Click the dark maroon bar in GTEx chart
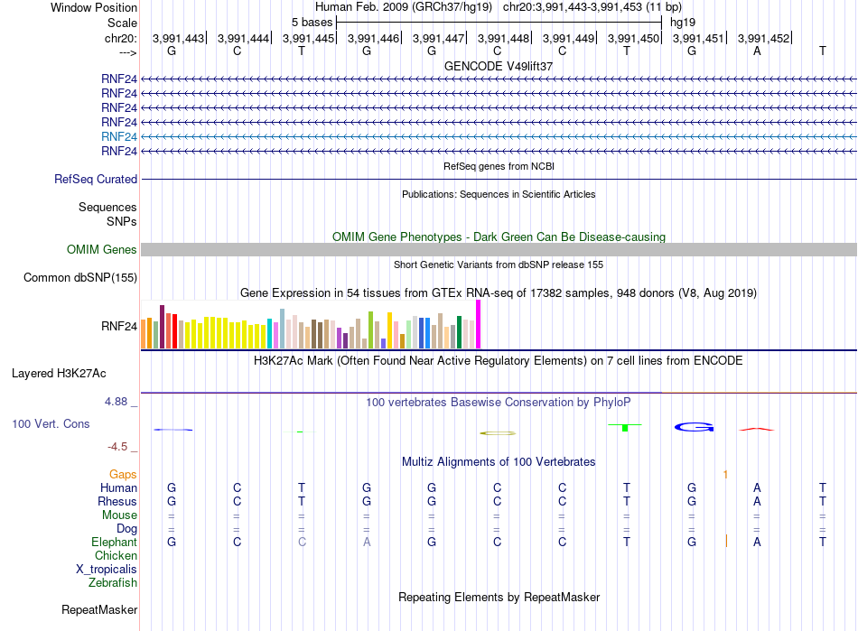The height and width of the screenshot is (631, 858). 162,327
